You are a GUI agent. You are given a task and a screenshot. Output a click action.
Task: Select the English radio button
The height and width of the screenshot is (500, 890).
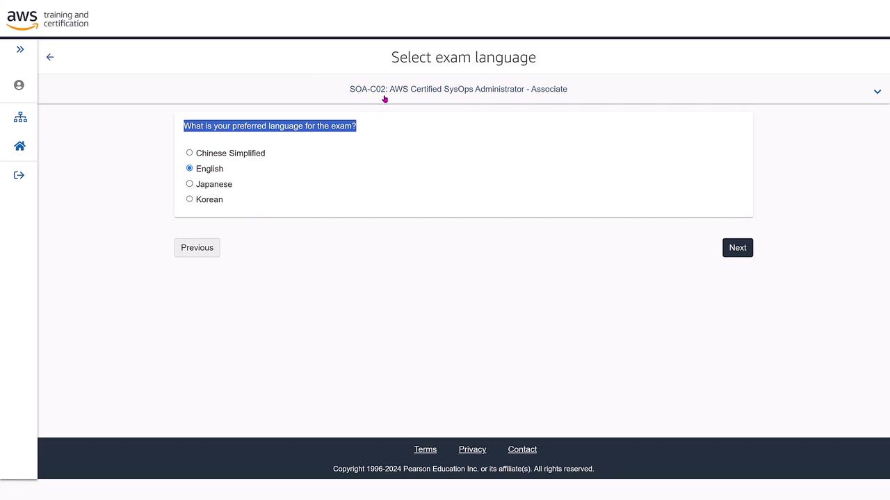tap(189, 168)
